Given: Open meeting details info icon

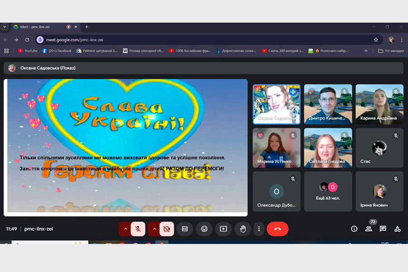Looking at the screenshot, I should tap(354, 229).
